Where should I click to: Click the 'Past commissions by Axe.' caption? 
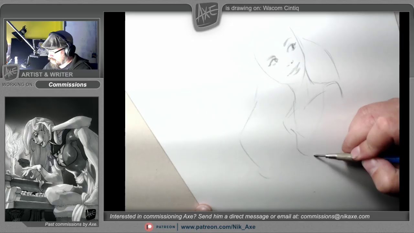pyautogui.click(x=71, y=224)
